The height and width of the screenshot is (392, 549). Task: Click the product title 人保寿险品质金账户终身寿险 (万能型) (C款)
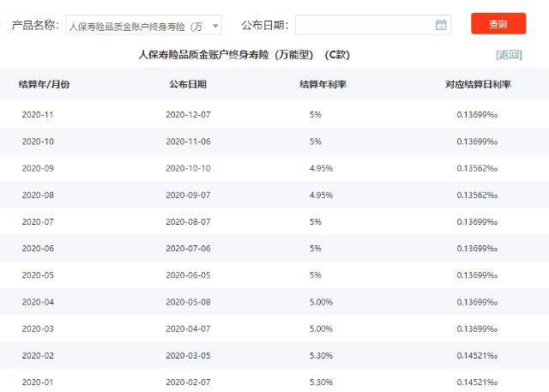pos(244,55)
